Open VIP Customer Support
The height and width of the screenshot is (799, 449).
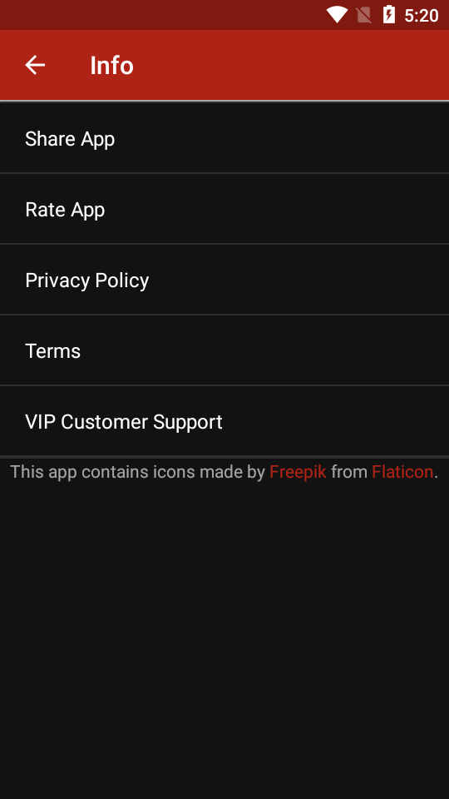pyautogui.click(x=224, y=421)
